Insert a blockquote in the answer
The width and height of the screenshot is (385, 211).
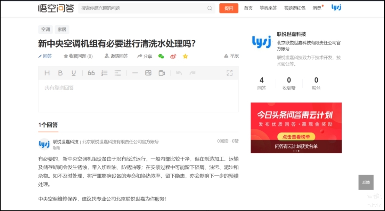[91, 73]
